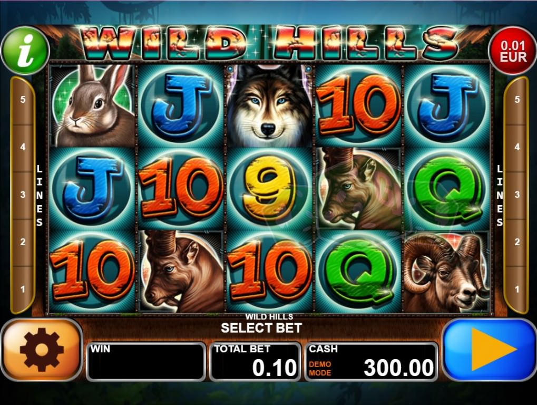
Task: Select line 2 on the right lines bar
Action: (517, 242)
